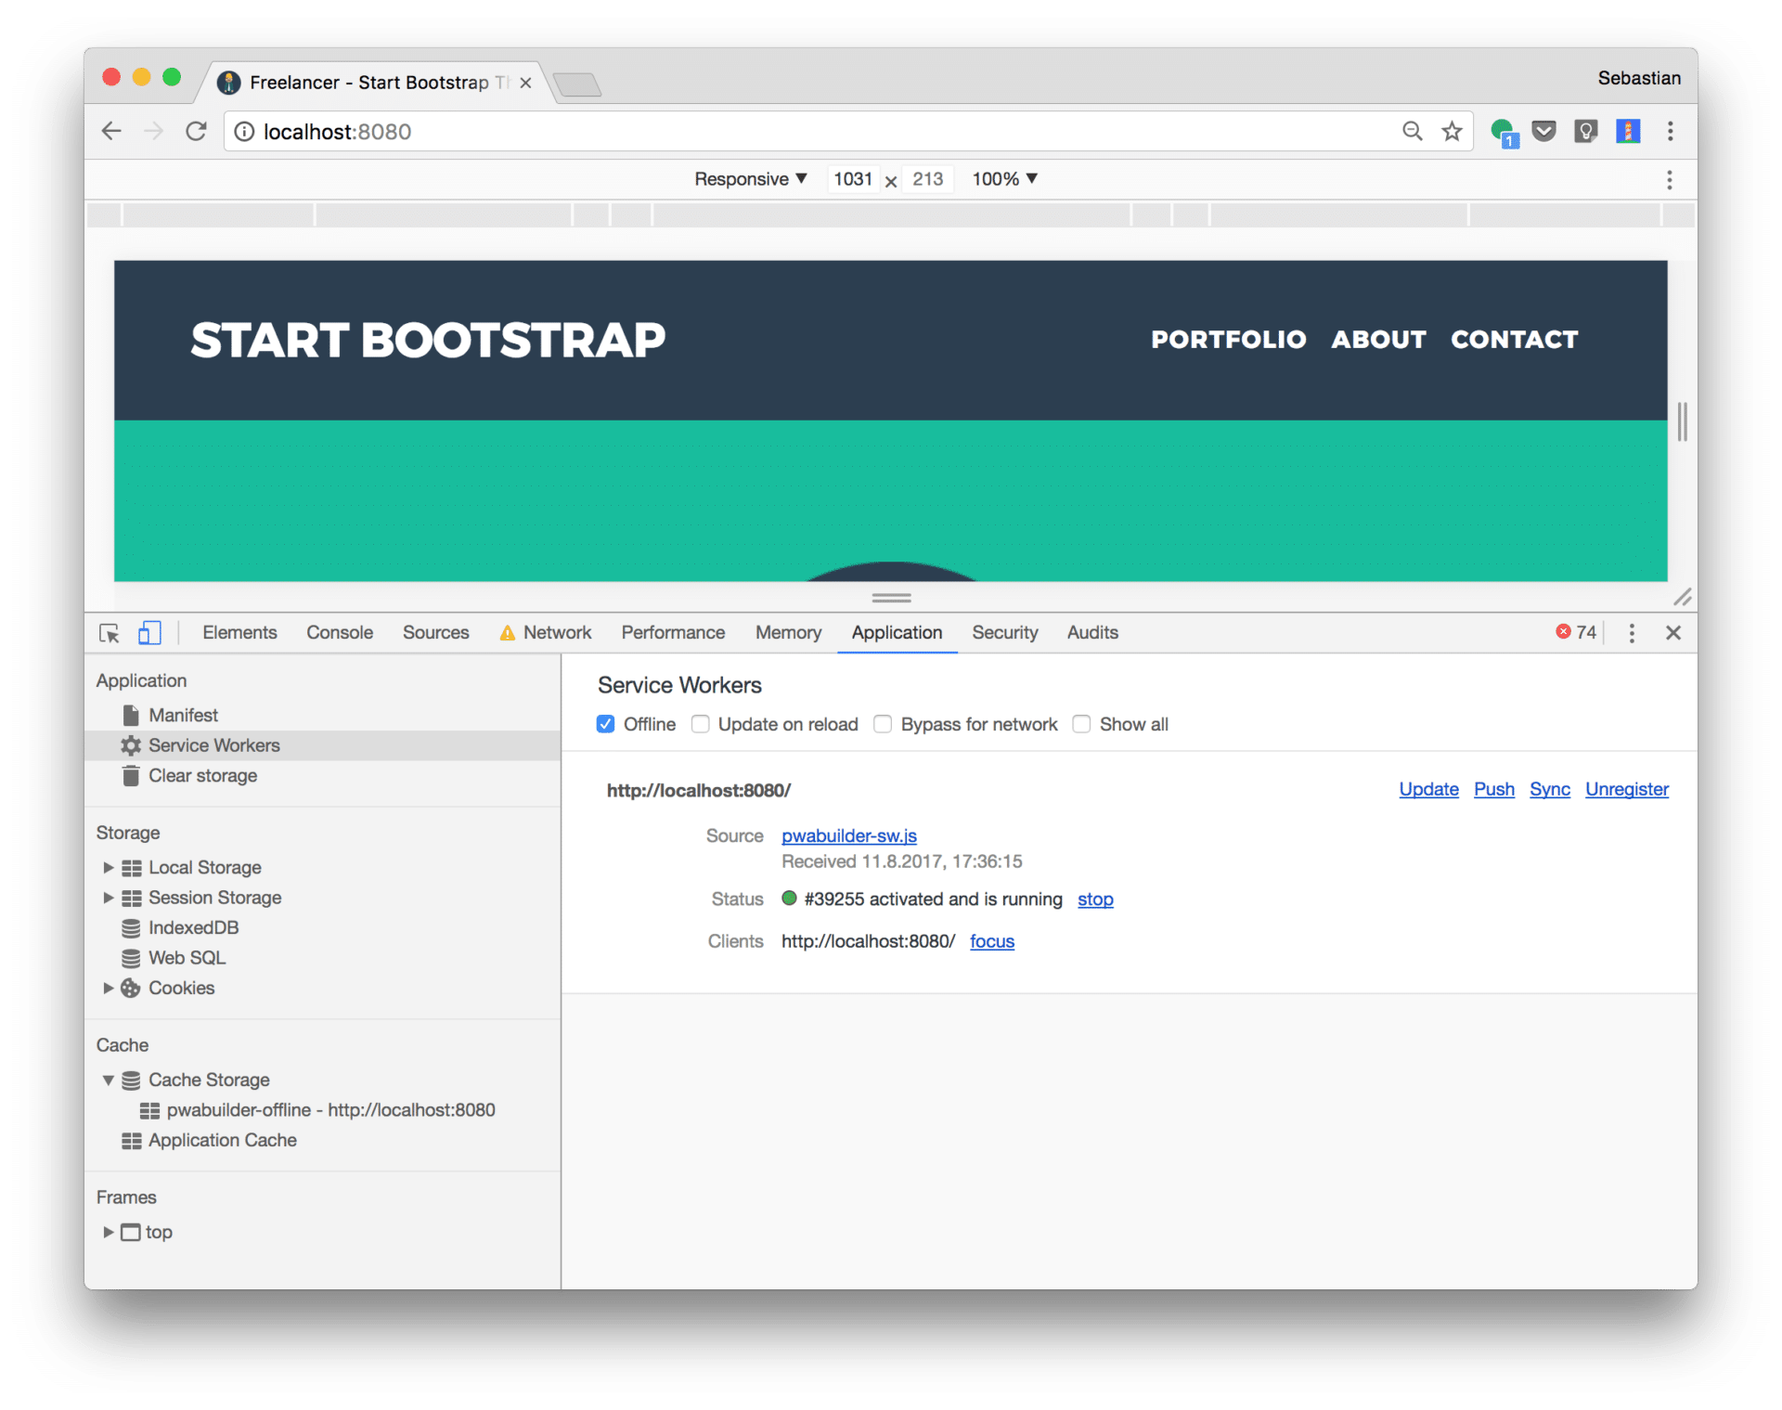
Task: Uncheck the Offline checkbox
Action: click(x=605, y=724)
